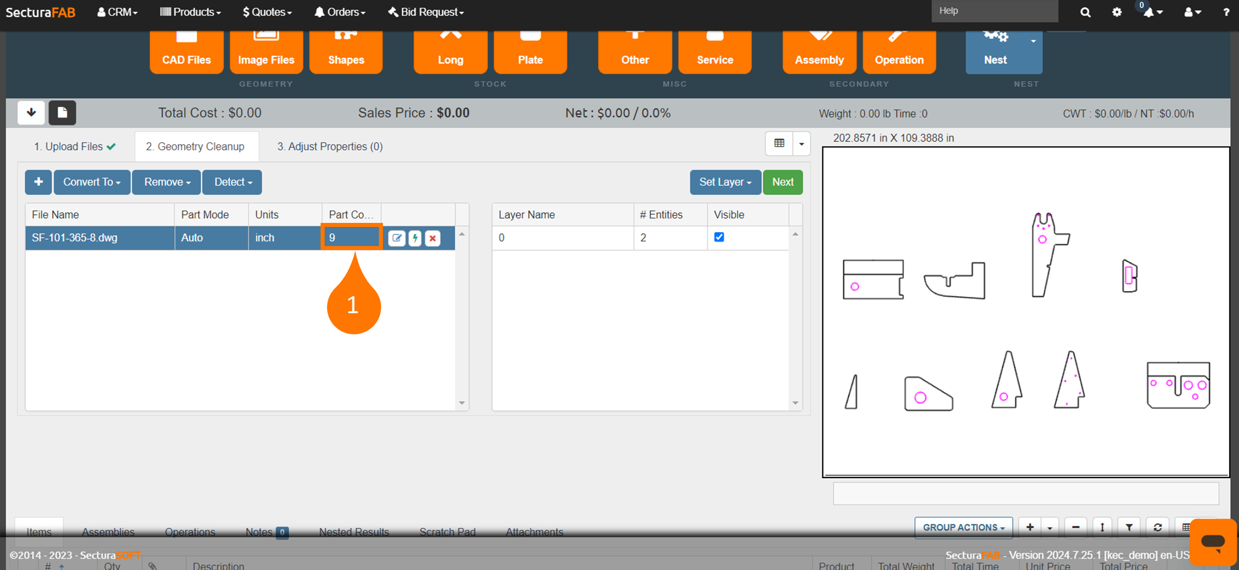
Task: Expand the Detect dropdown
Action: pos(232,182)
